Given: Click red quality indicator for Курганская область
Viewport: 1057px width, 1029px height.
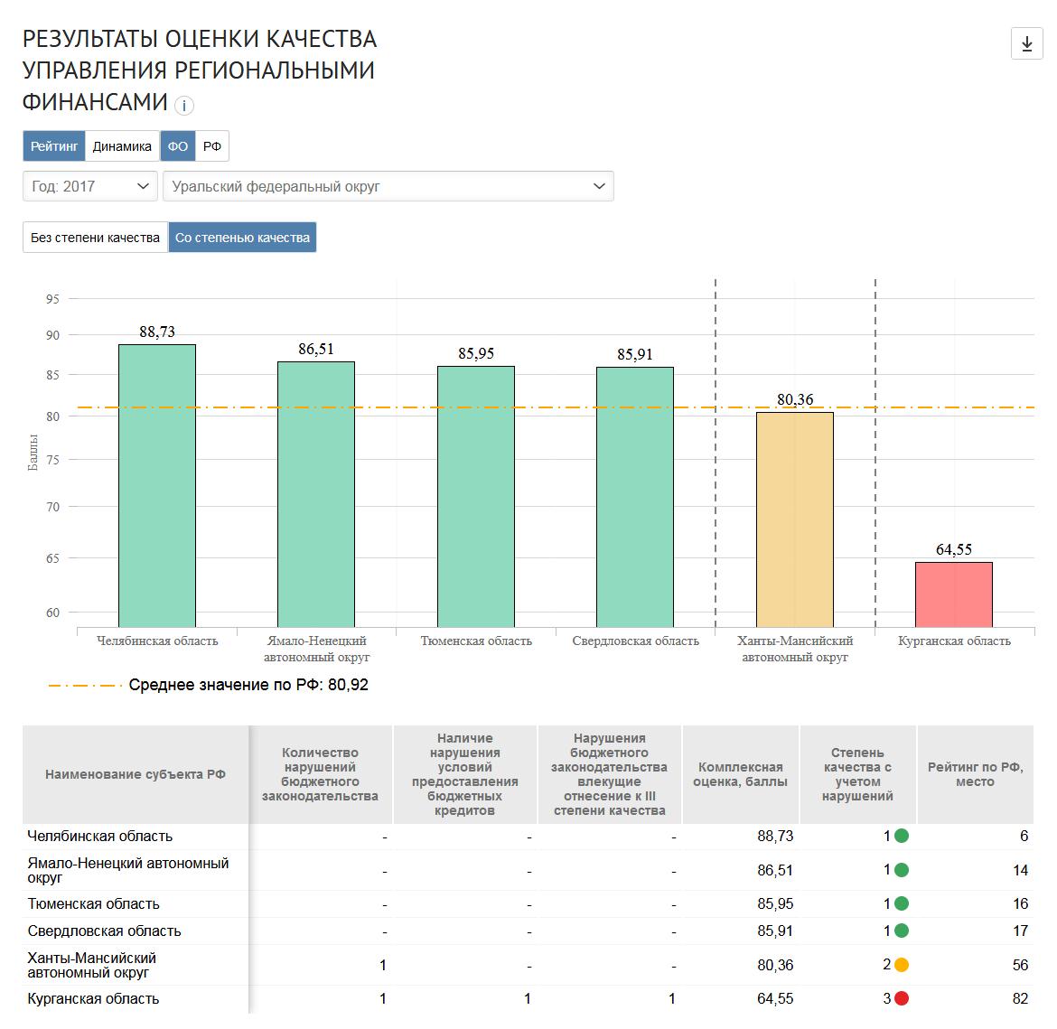Looking at the screenshot, I should pos(901,998).
